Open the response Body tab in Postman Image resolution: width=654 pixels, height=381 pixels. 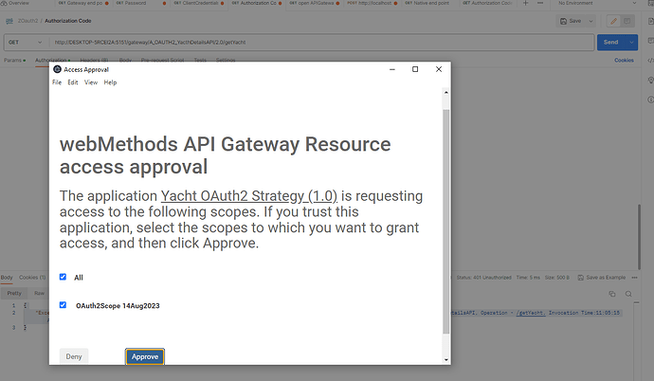pos(7,277)
